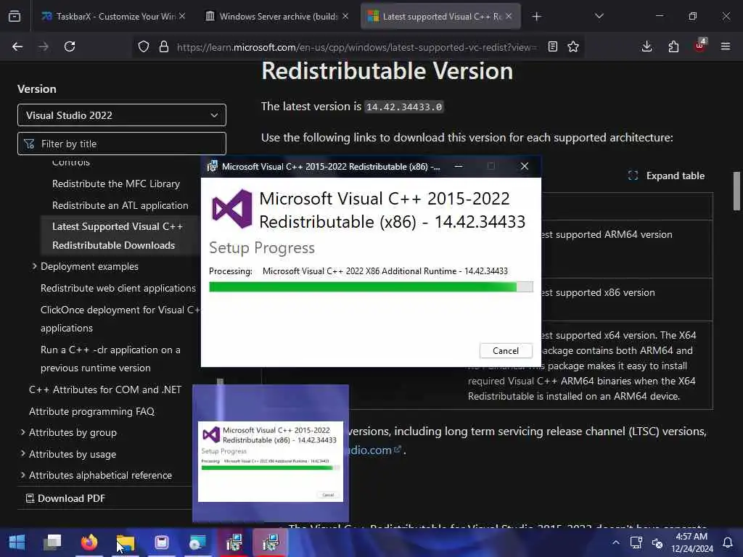Image resolution: width=743 pixels, height=557 pixels.
Task: Expand Deployment examples node
Action: pos(34,266)
